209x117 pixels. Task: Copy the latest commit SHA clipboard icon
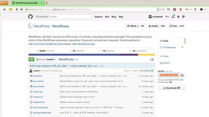click(152, 71)
